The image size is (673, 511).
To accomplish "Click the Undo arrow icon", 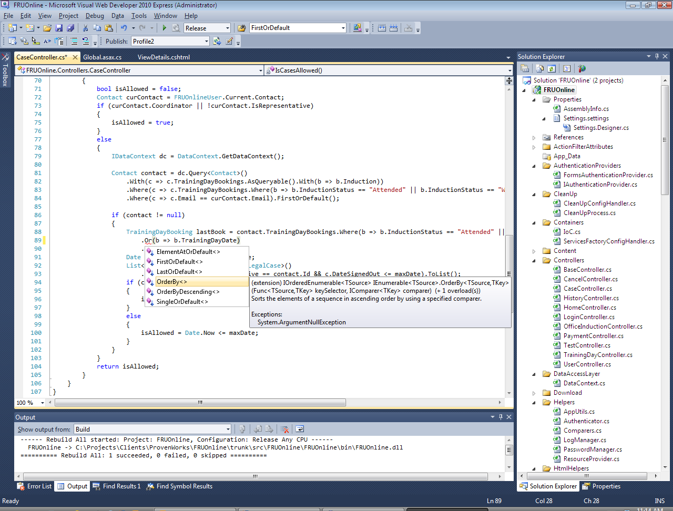I will tap(124, 28).
